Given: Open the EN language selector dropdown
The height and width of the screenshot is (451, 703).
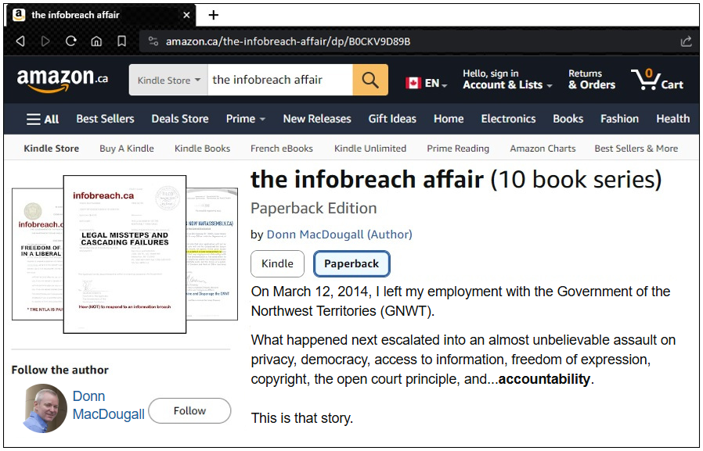Looking at the screenshot, I should tap(427, 83).
